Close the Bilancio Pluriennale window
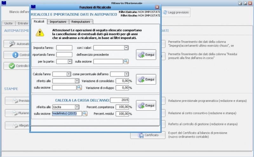 pos(250,3)
